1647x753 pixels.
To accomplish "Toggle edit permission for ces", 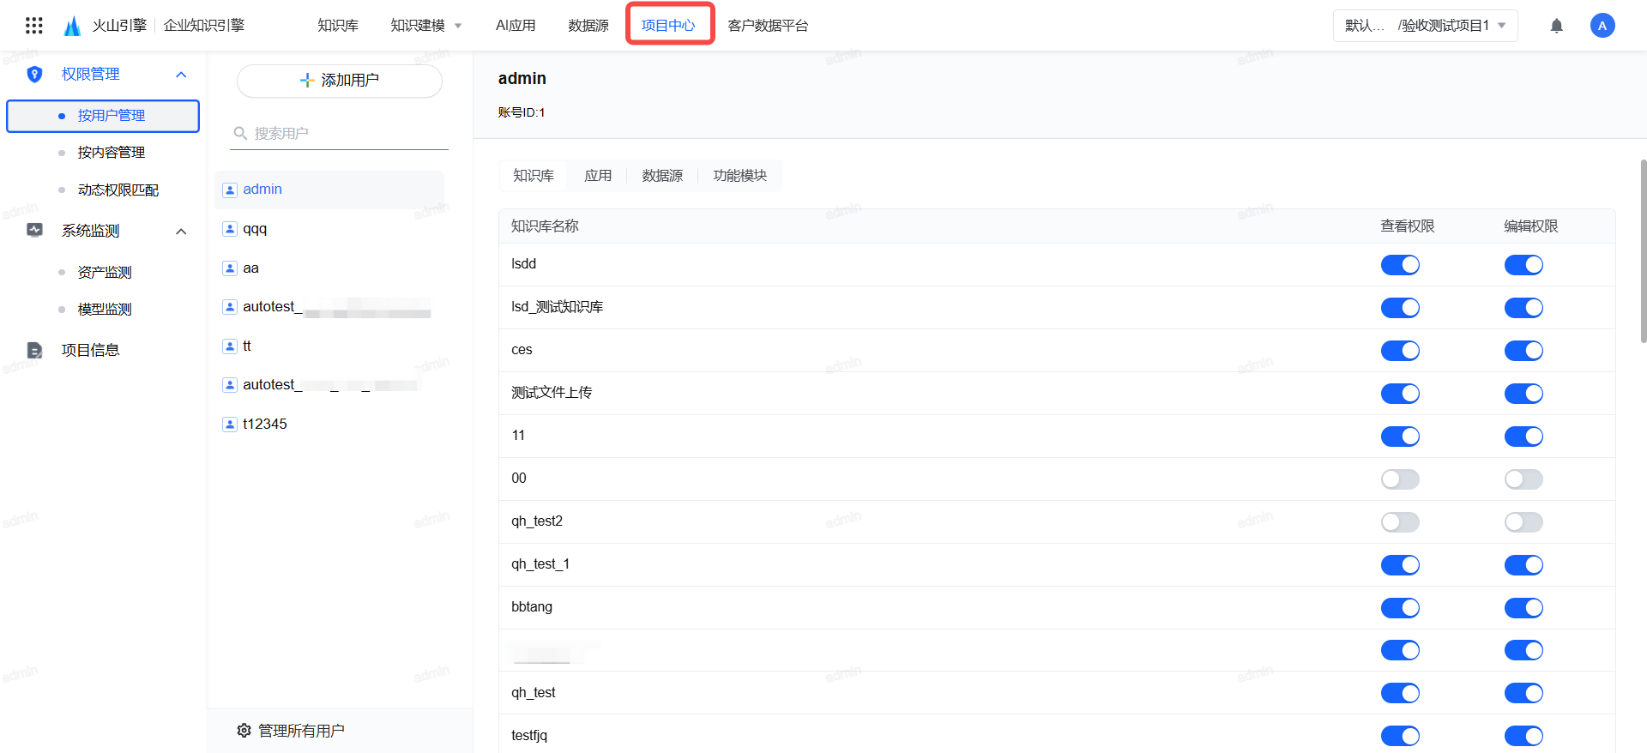I will click(x=1523, y=351).
